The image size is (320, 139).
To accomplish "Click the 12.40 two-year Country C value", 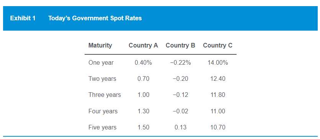I will coord(218,78).
